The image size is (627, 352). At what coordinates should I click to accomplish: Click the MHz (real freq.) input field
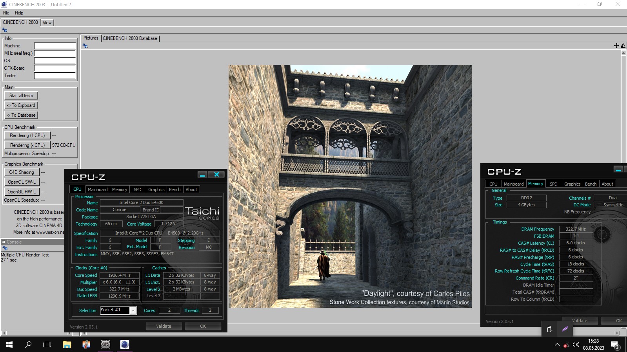tap(55, 53)
